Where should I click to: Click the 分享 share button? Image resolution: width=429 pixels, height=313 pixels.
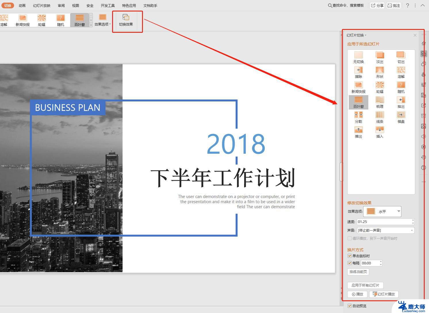click(x=377, y=5)
